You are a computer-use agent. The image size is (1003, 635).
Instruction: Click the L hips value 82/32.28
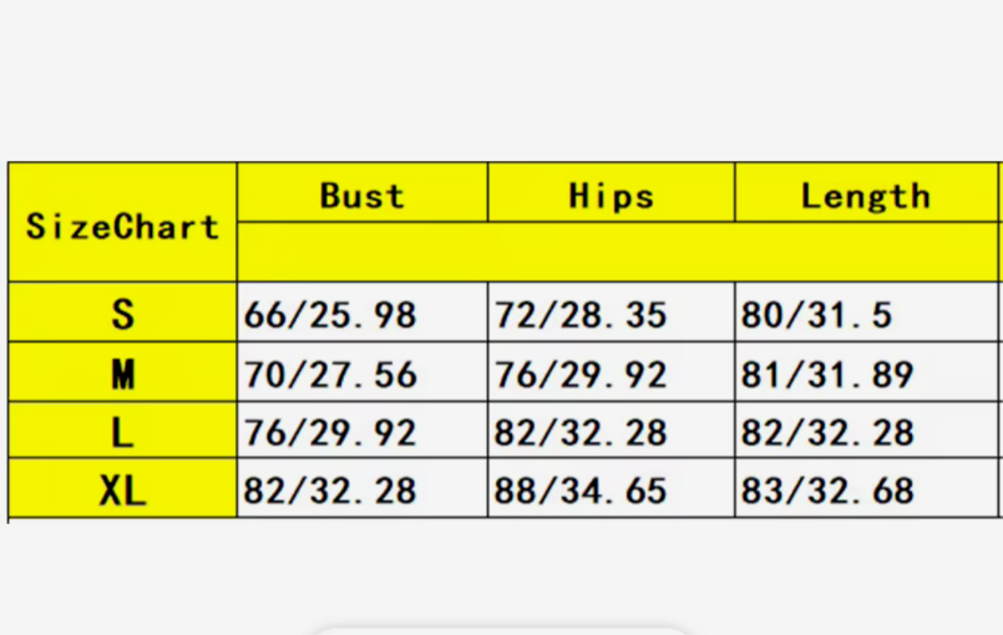pyautogui.click(x=581, y=433)
